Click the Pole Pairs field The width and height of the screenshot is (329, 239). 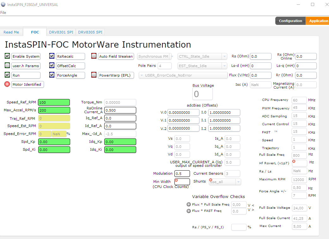tap(164, 66)
